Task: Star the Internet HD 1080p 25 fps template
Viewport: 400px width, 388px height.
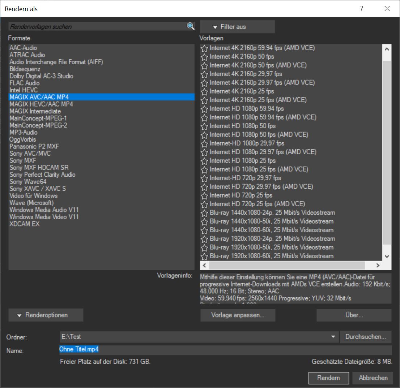Action: coord(204,161)
